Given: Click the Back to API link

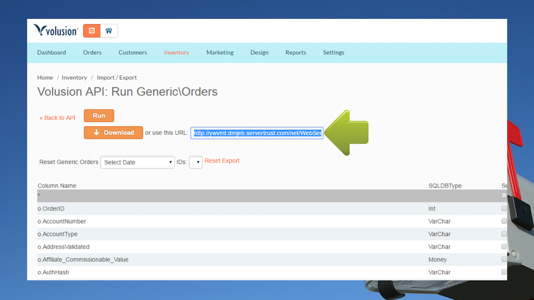Looking at the screenshot, I should tap(57, 118).
